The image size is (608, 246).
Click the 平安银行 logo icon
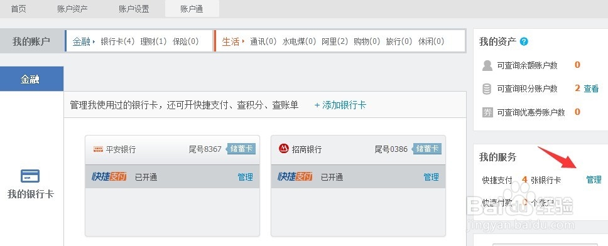98,149
